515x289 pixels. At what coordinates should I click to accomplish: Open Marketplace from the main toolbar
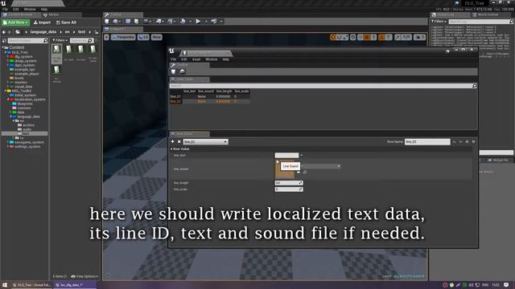(x=136, y=22)
